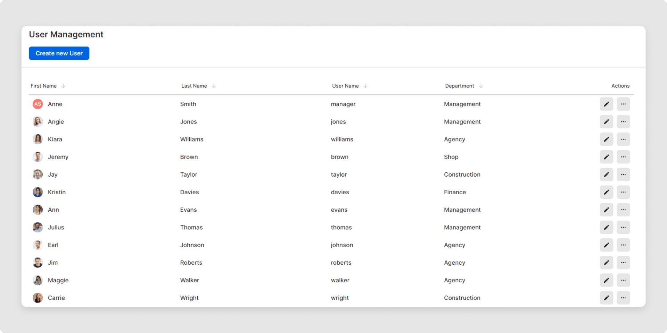
Task: Show more actions for Kristin Davies
Action: (623, 192)
